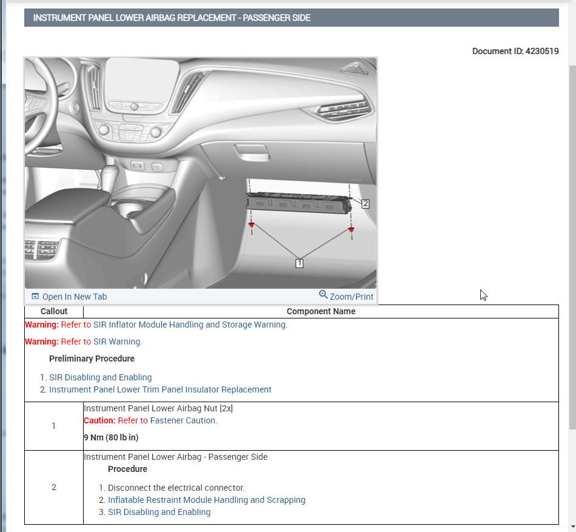Open the Zoom/Print view link

[351, 297]
